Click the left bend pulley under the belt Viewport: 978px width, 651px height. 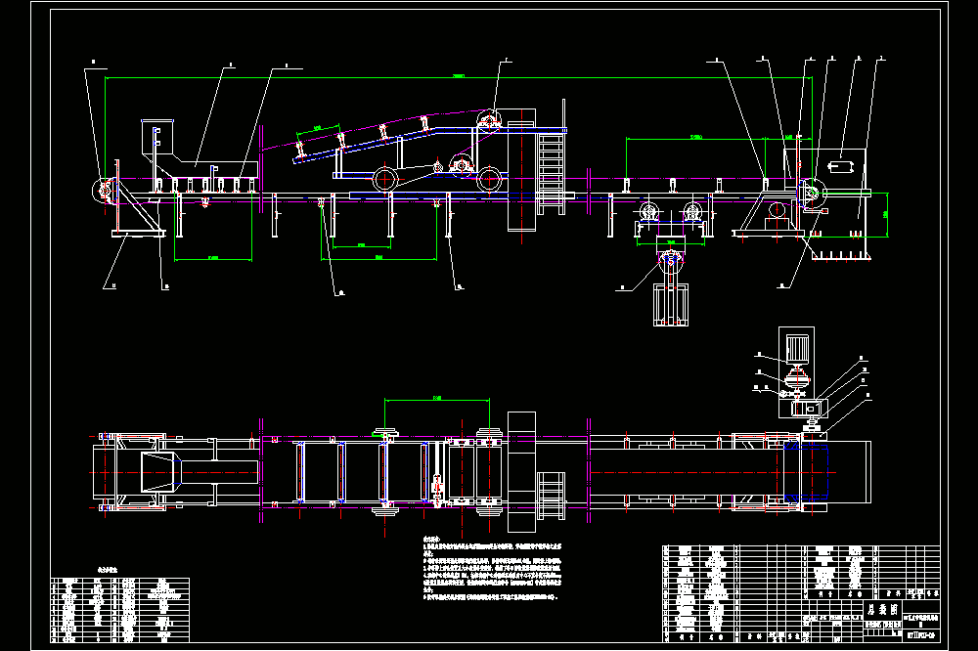click(x=649, y=211)
